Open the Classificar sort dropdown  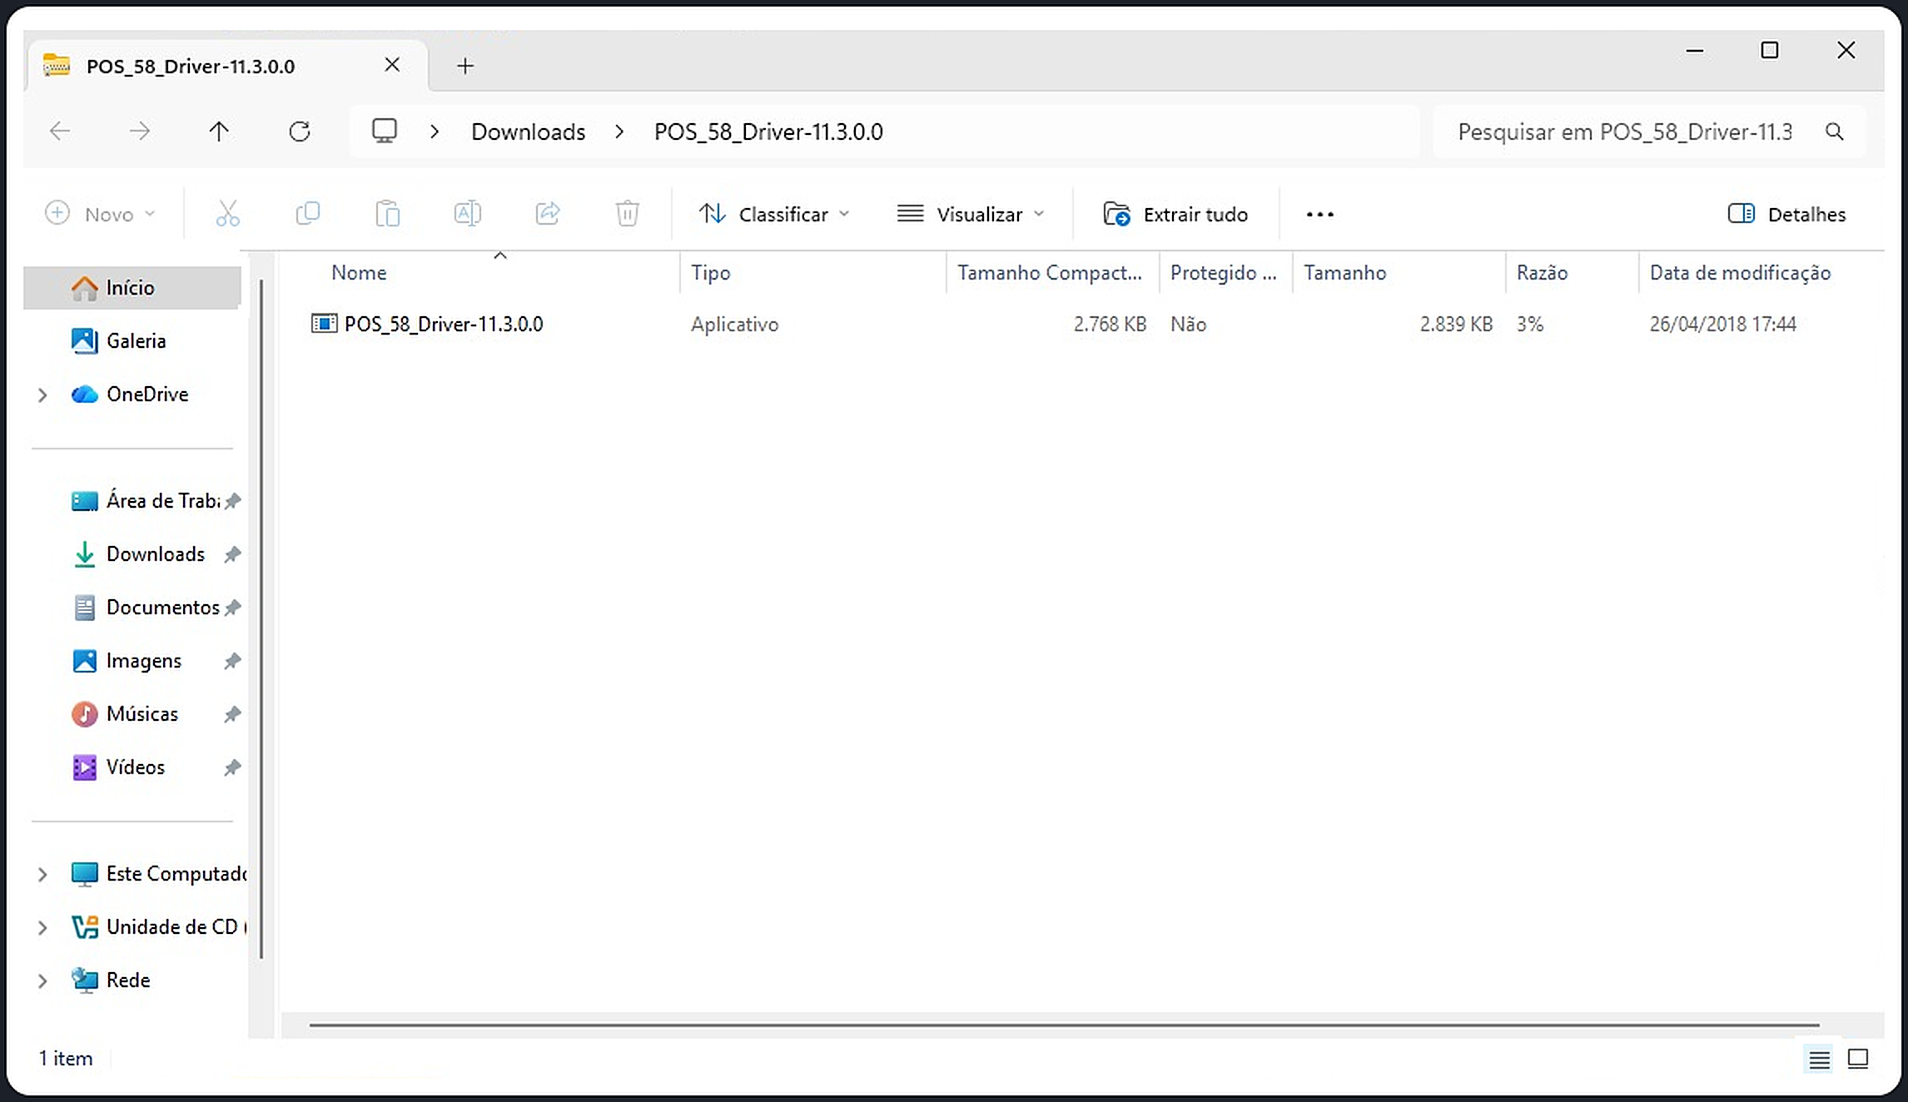(x=774, y=214)
